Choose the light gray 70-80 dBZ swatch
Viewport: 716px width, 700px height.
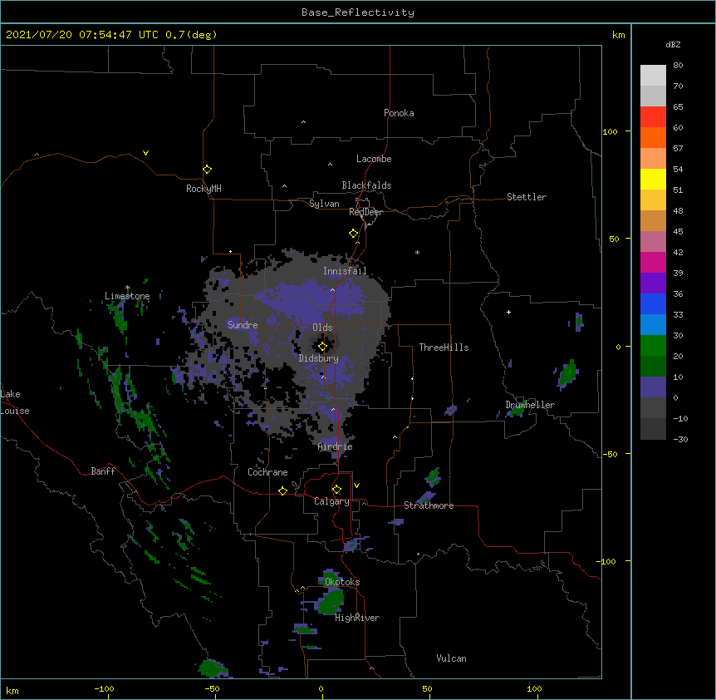pyautogui.click(x=653, y=76)
